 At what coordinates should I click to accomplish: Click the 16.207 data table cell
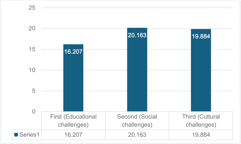tap(73, 135)
